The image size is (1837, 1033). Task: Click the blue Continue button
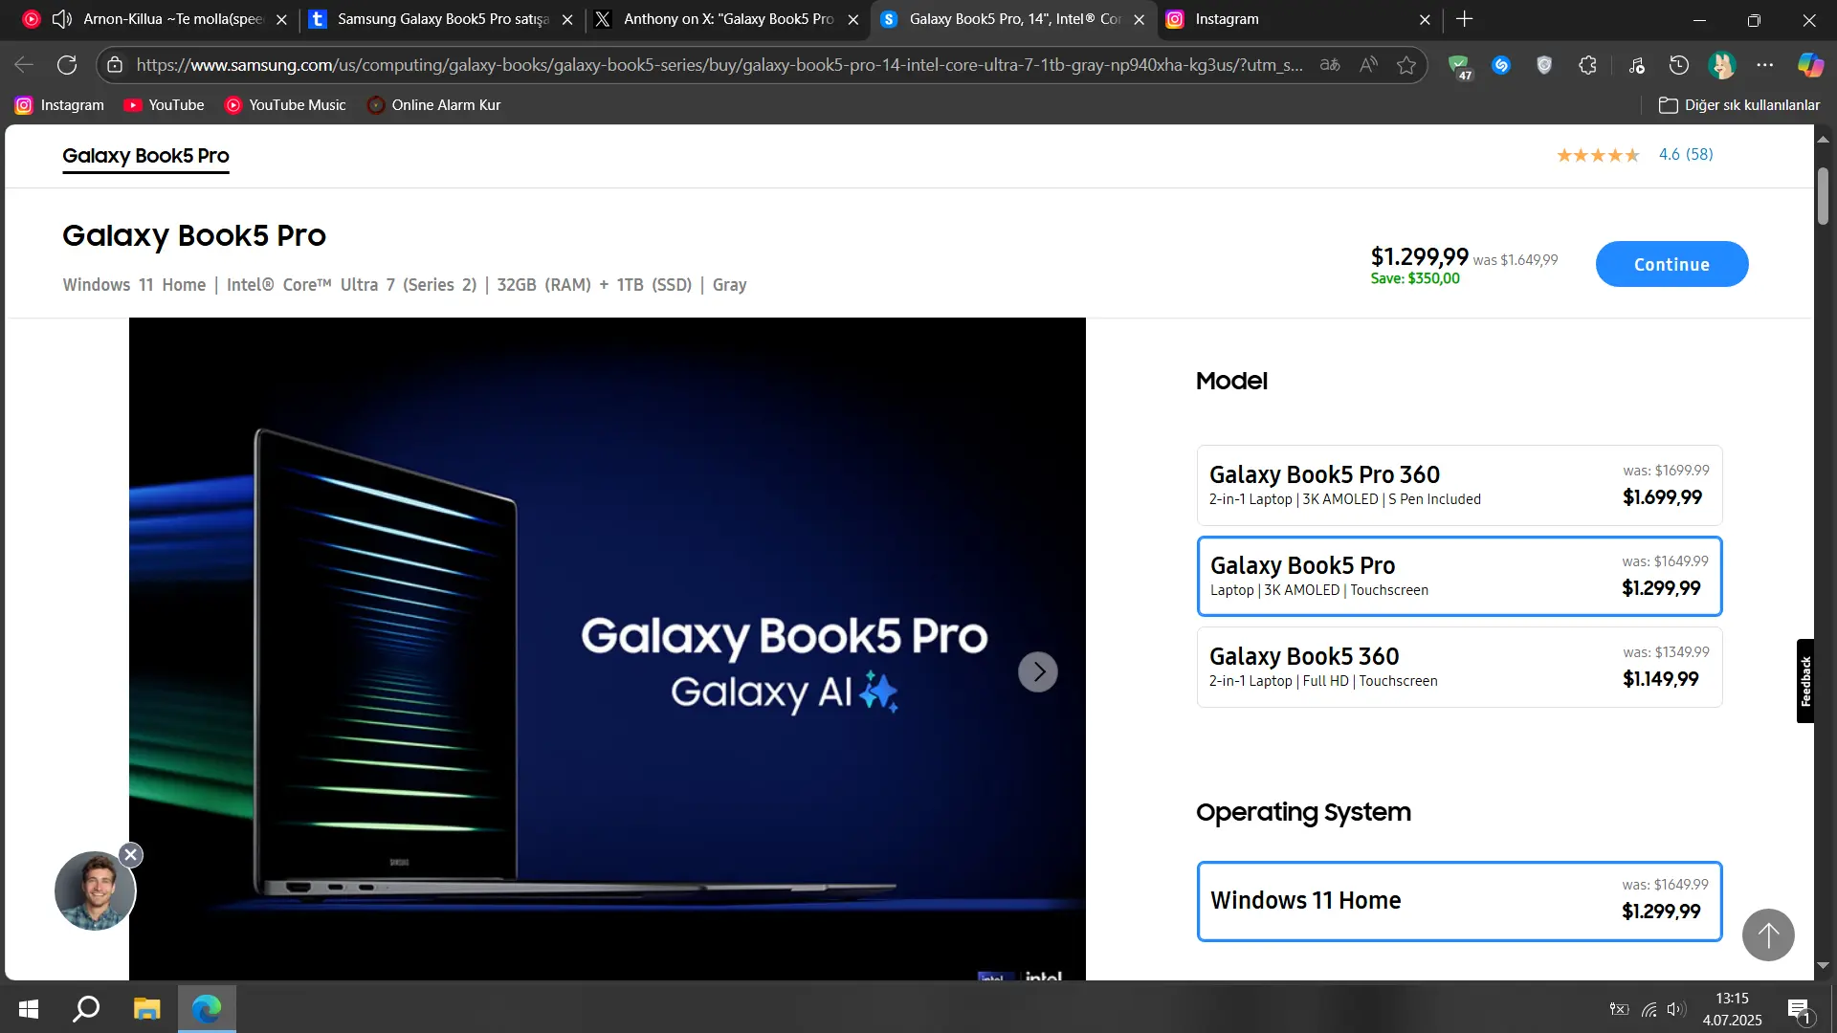tap(1671, 264)
